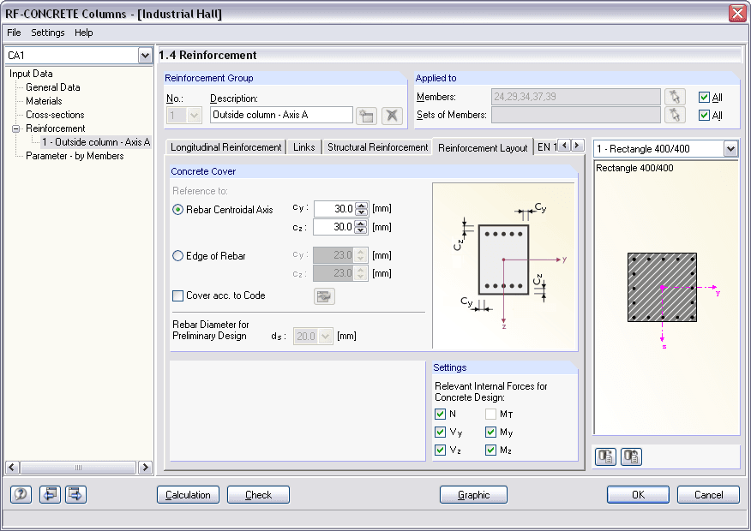
Task: Open the Graphic button
Action: [x=473, y=495]
